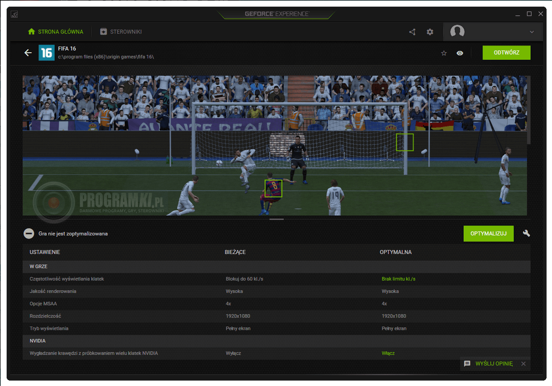552x386 pixels.
Task: Click the Wyślij opinię feedback button
Action: (x=488, y=363)
